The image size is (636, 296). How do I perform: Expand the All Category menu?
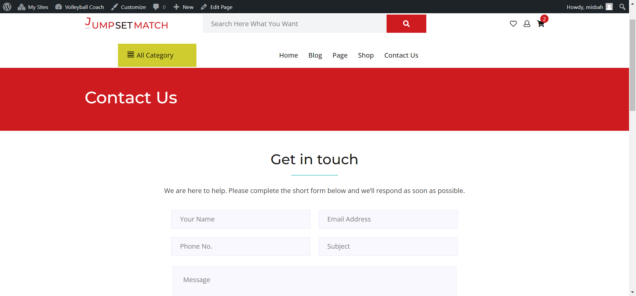pyautogui.click(x=157, y=55)
